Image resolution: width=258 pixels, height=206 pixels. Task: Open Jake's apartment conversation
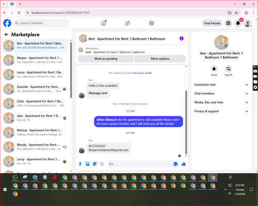(x=35, y=118)
